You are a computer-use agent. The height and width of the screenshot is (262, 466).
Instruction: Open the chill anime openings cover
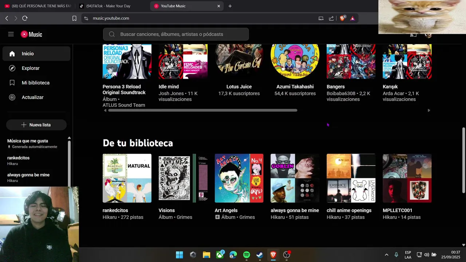351,178
